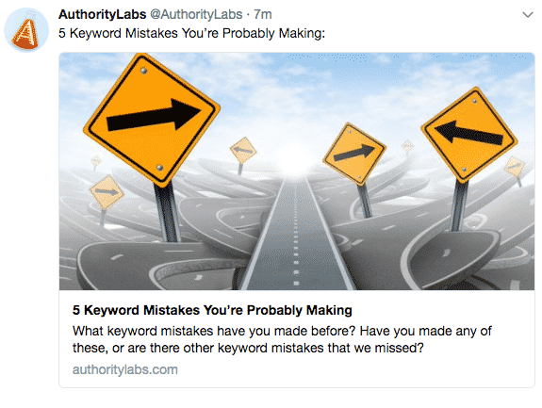Click the orange flask logo in avatar
The image size is (542, 408).
pyautogui.click(x=26, y=34)
